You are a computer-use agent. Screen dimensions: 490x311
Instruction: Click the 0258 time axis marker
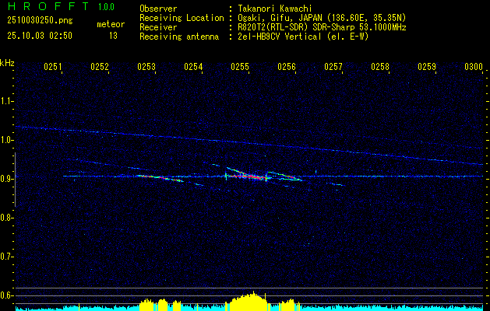380,67
